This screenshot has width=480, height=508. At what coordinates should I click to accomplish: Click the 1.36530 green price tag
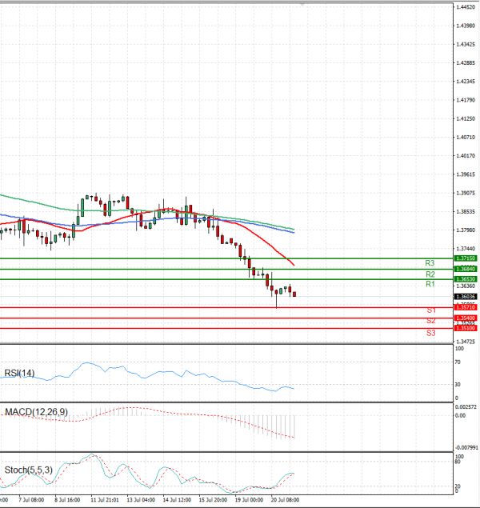click(x=465, y=279)
